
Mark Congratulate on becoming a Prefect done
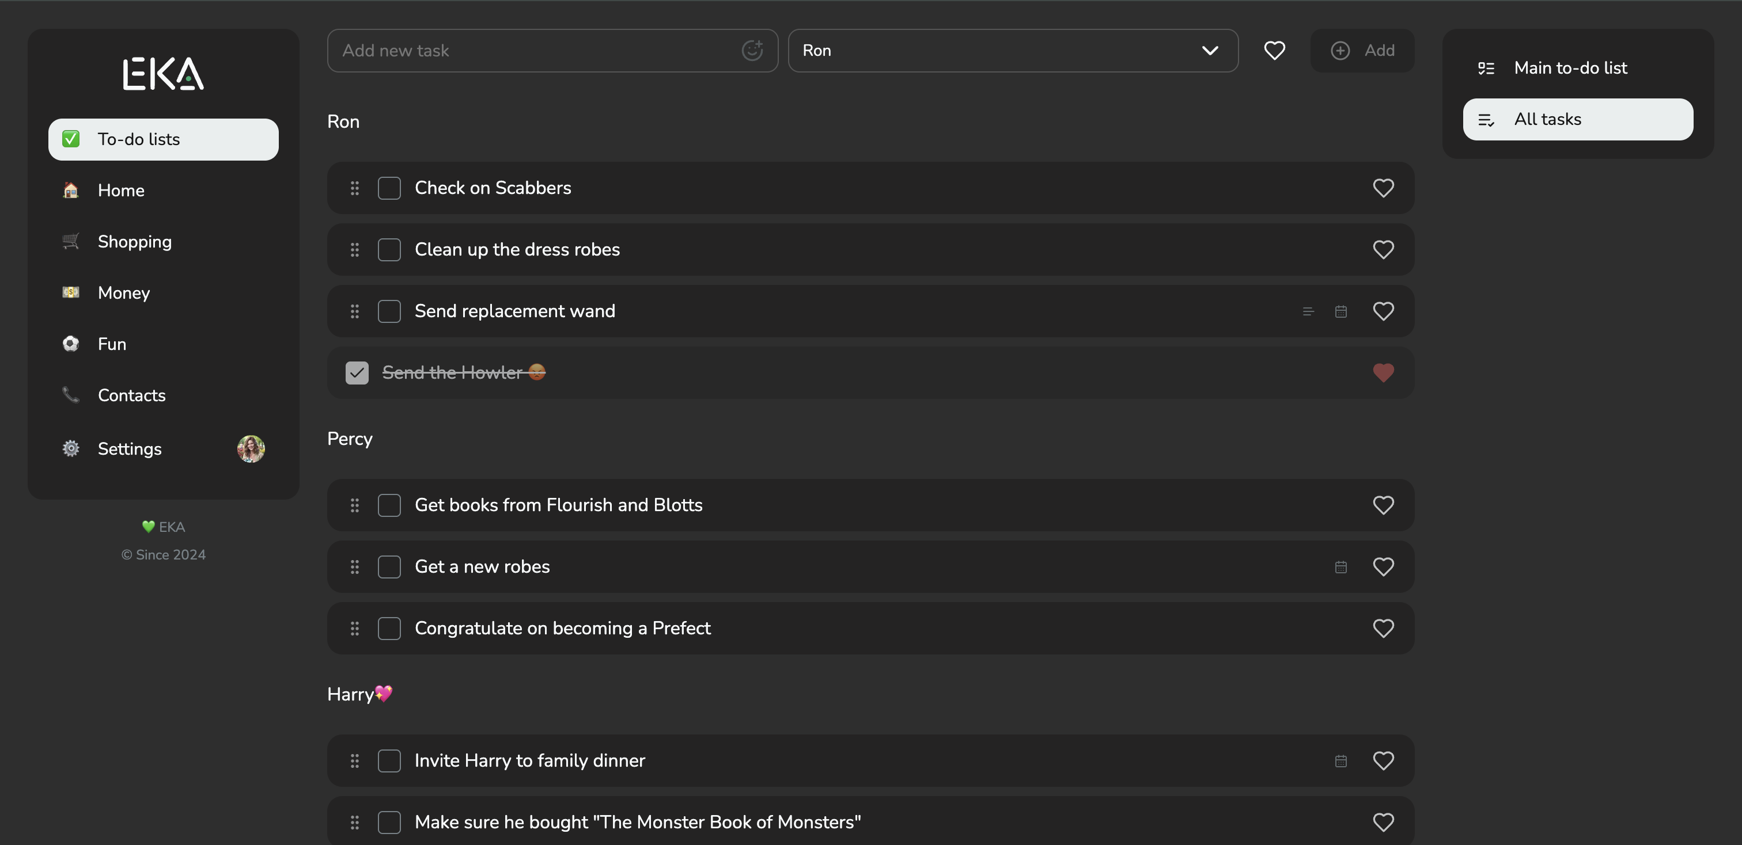tap(389, 627)
